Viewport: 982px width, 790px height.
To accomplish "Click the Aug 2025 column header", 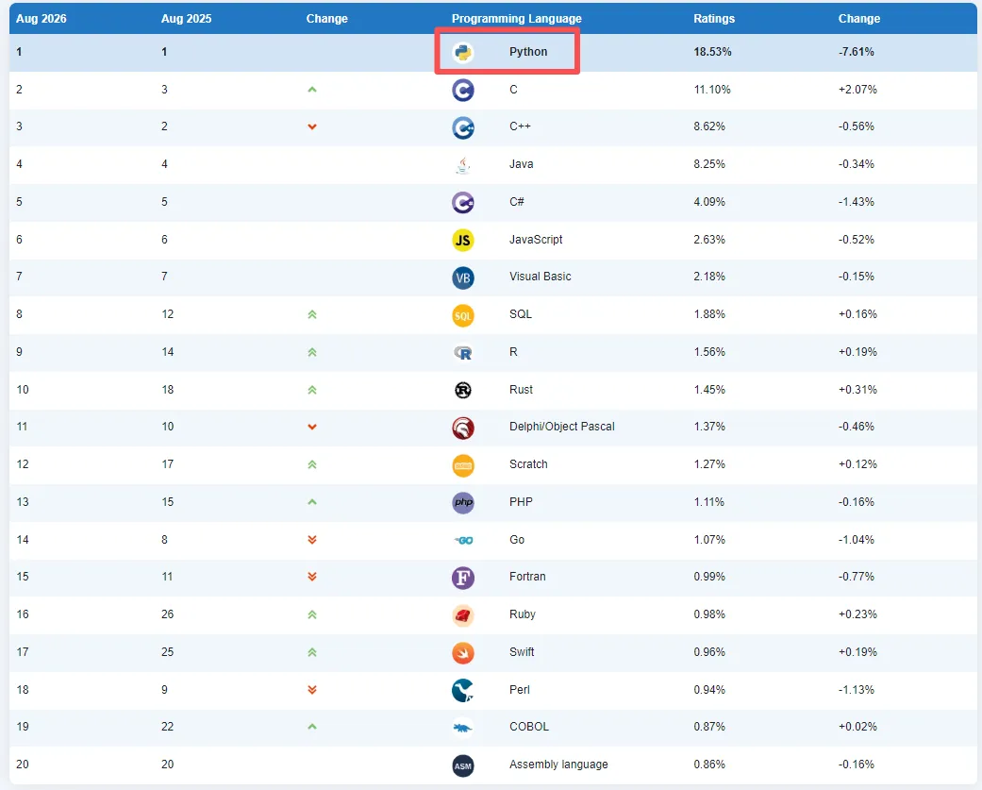I will click(186, 19).
